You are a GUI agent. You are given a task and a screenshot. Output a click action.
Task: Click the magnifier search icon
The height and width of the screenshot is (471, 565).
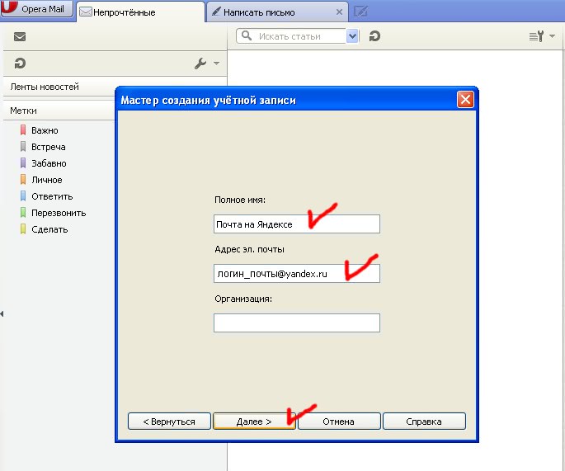(x=247, y=35)
